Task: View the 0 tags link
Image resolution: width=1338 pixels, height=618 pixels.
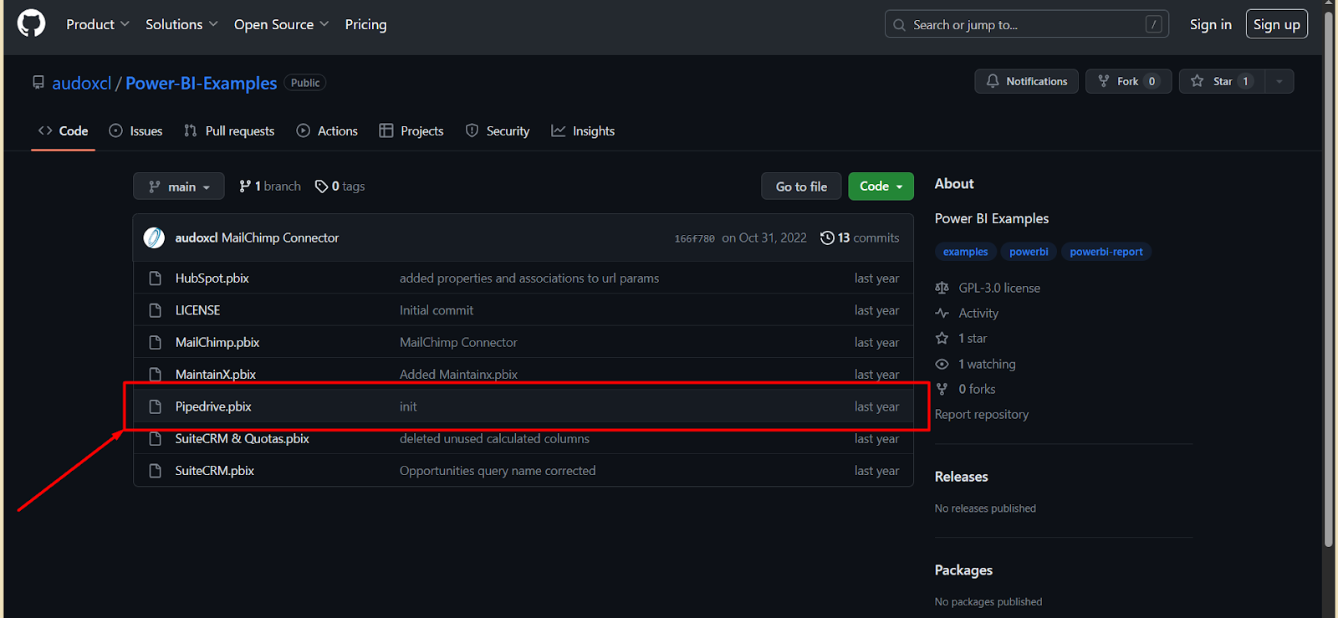Action: pos(340,186)
